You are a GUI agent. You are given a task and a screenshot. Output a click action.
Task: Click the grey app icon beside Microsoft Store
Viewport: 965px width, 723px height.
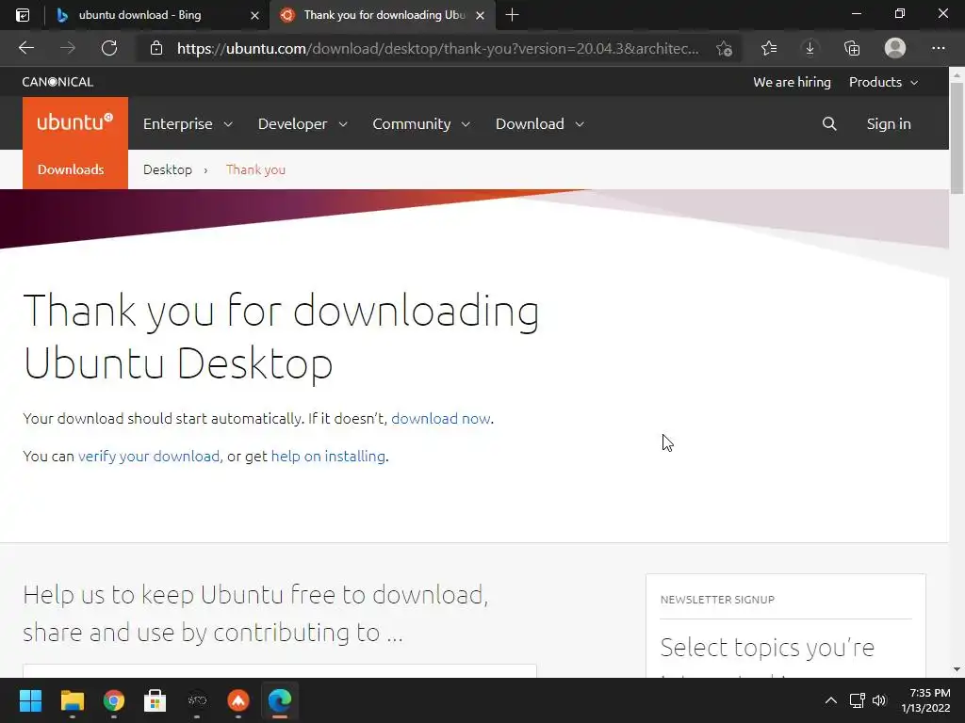coord(197,700)
